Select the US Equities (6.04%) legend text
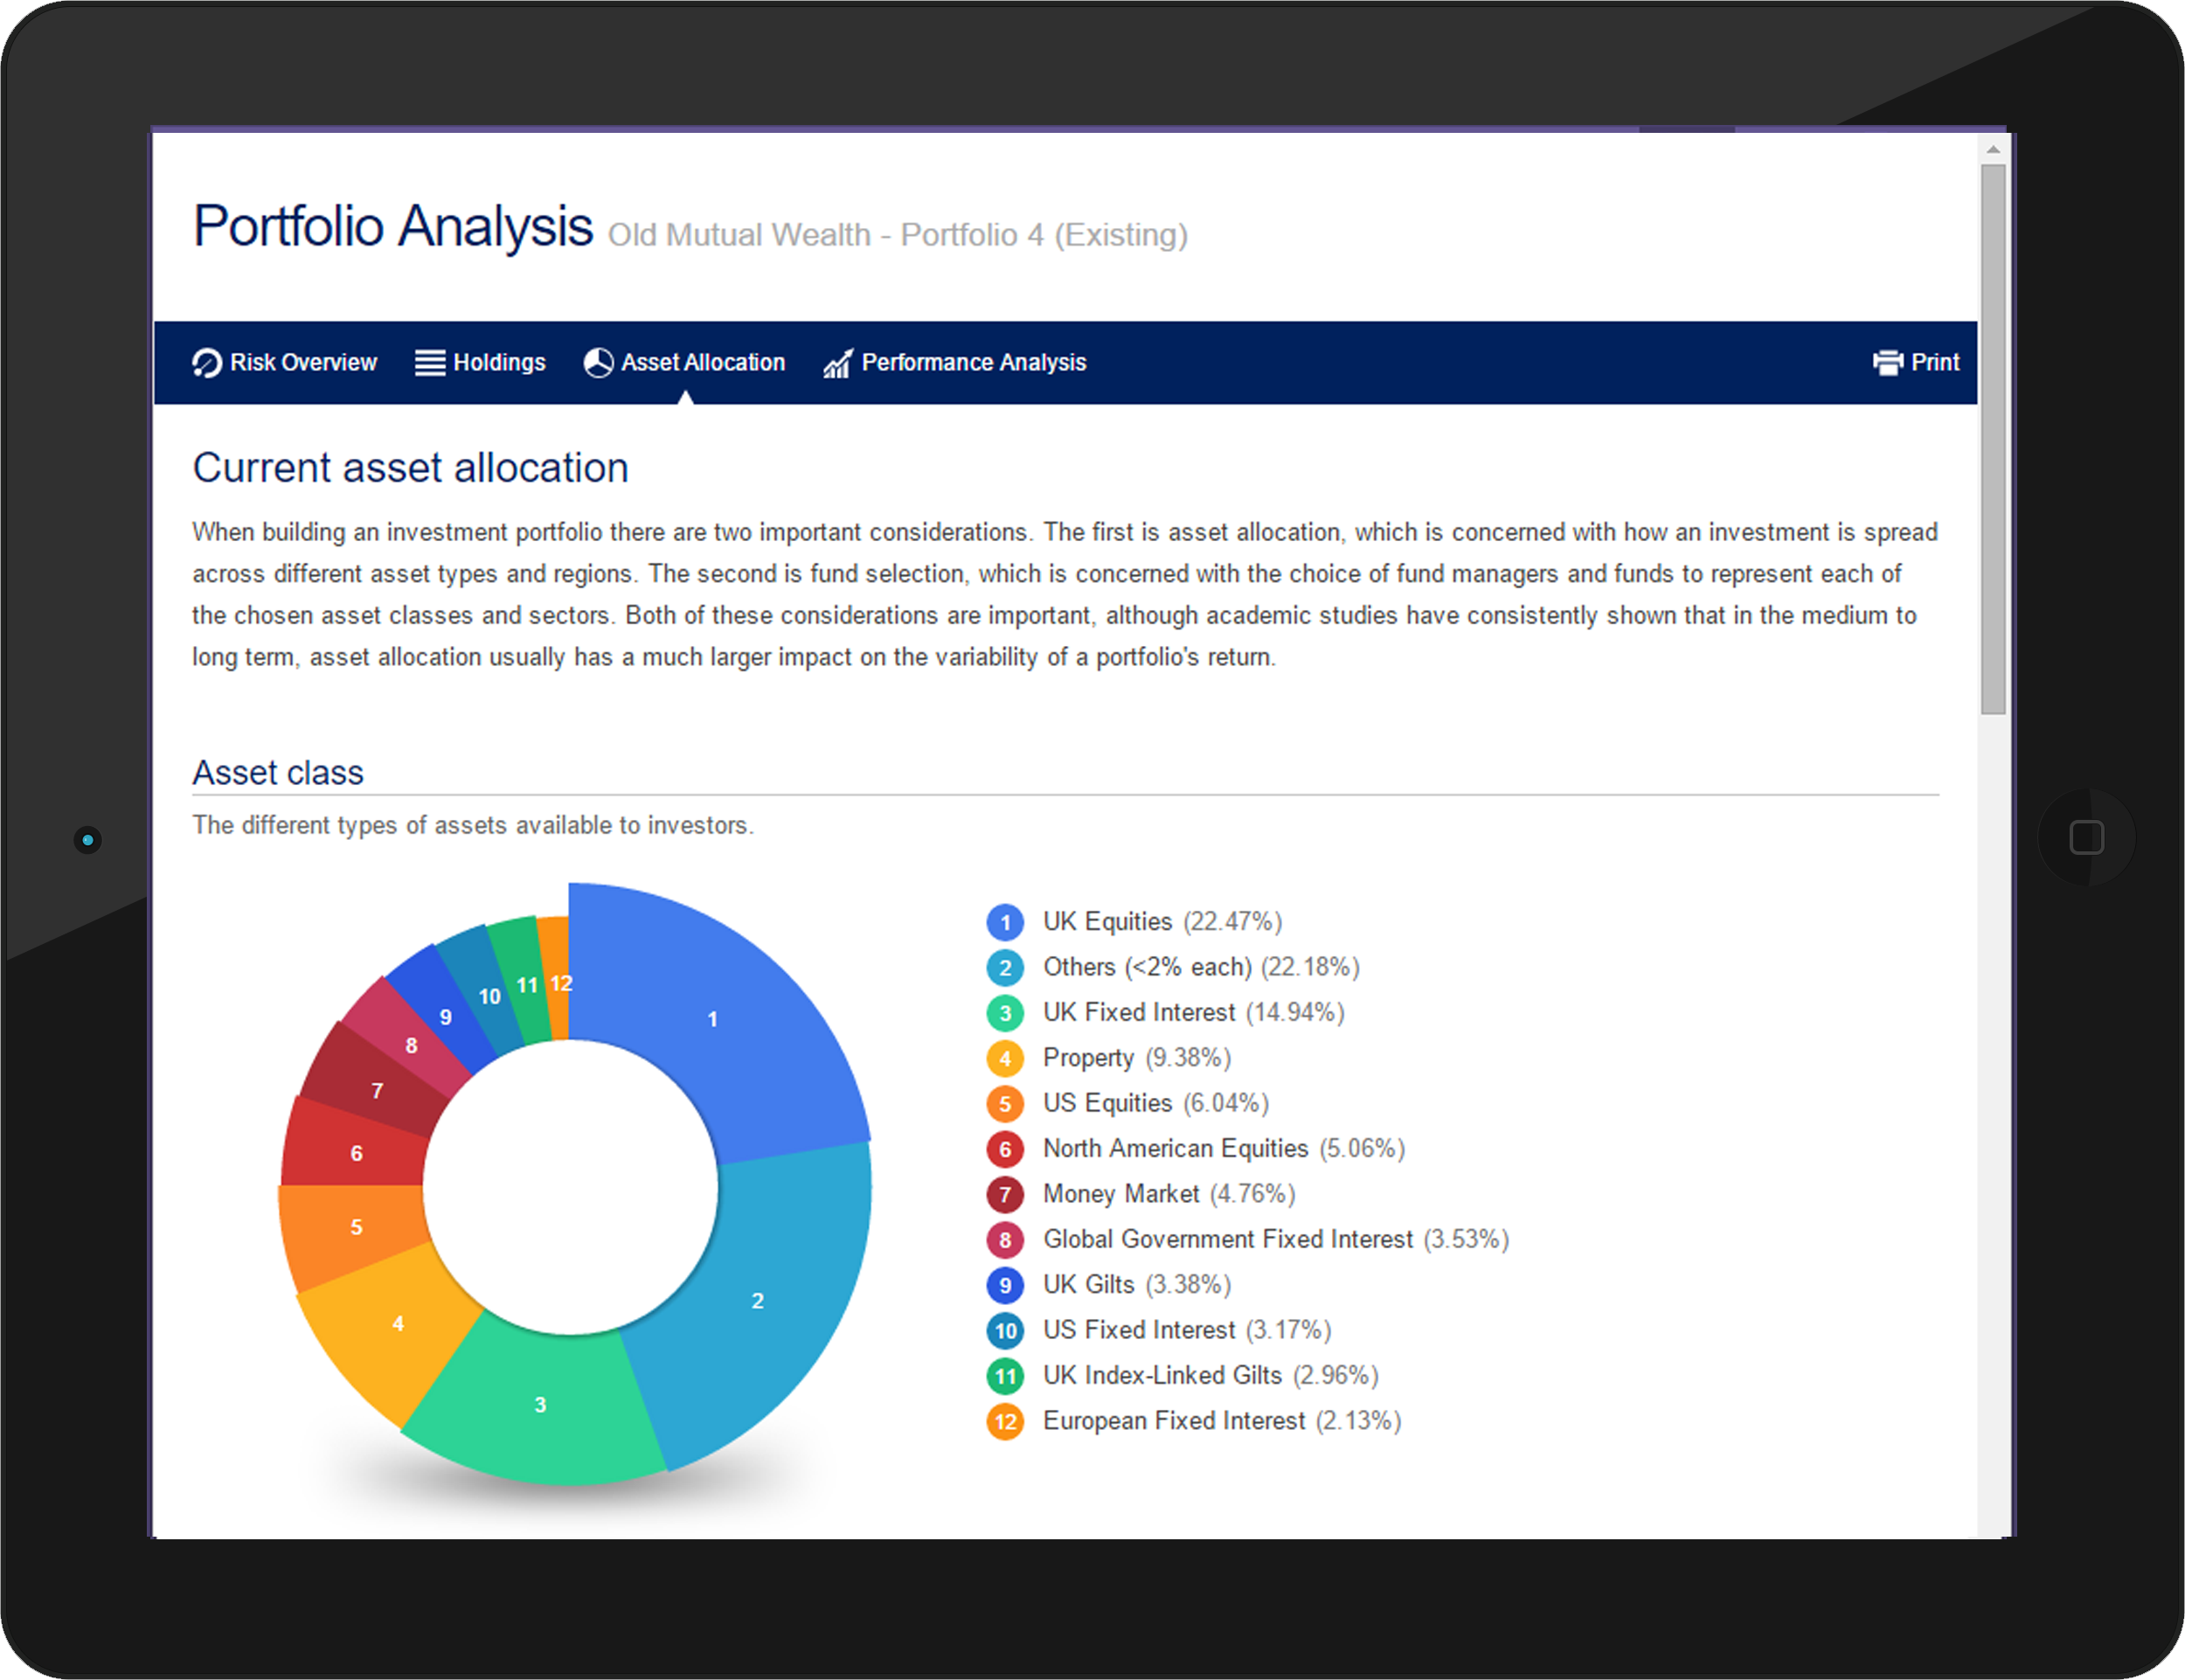The image size is (2185, 1680). coord(1156,1103)
